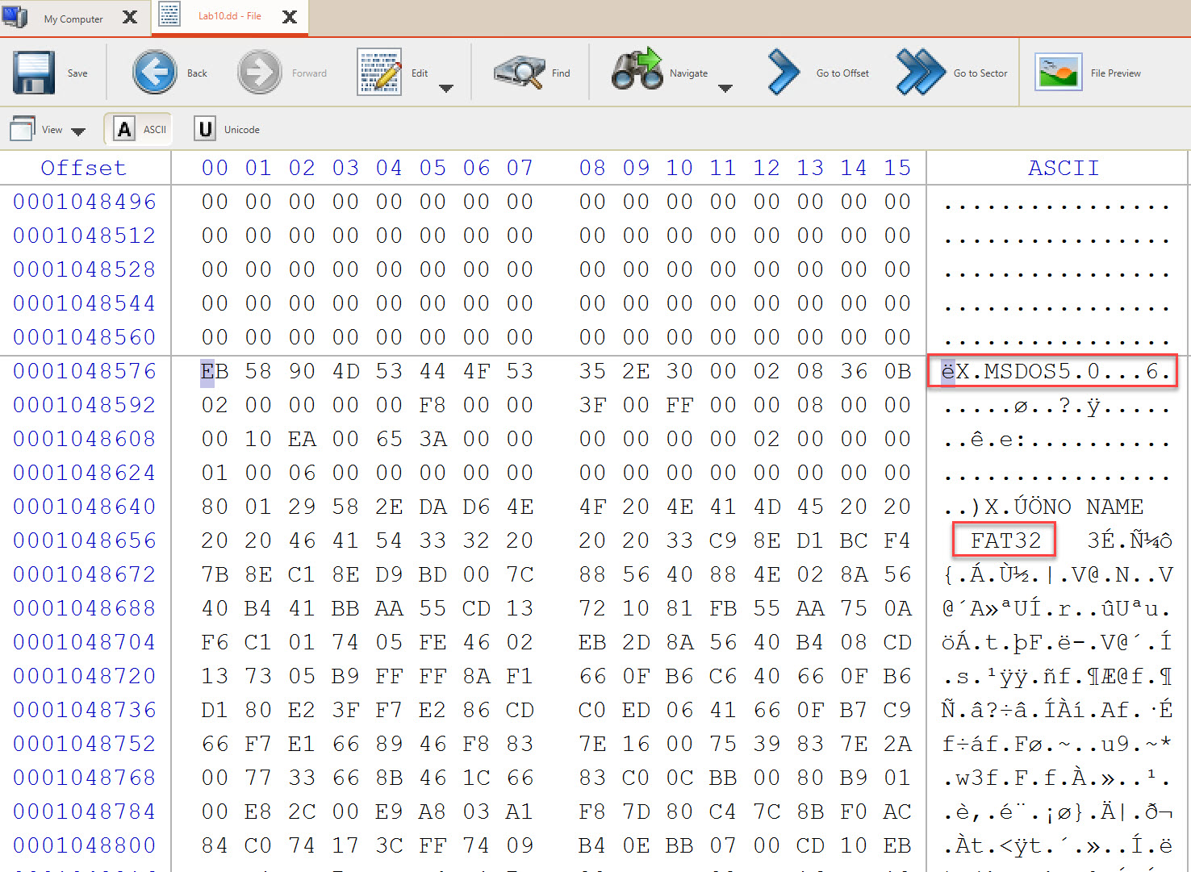This screenshot has height=872, width=1191.
Task: Click the Save icon
Action: point(33,72)
